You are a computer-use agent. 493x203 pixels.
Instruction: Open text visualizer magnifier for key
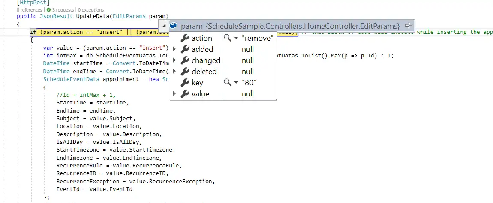[227, 82]
